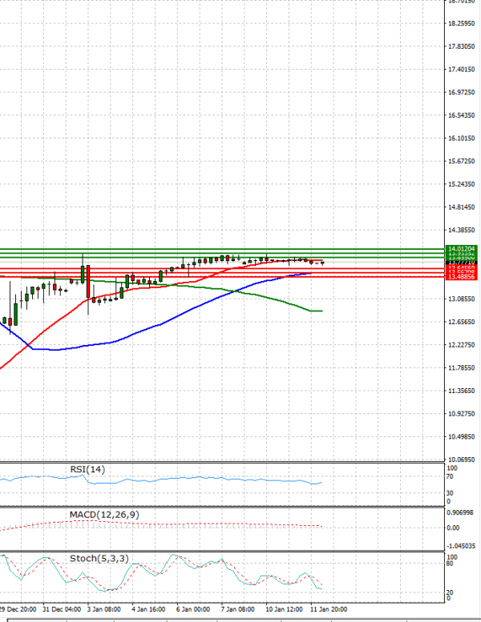Viewport: 481px width, 622px height.
Task: Click the 15.67250 price axis label
Action: 461,161
